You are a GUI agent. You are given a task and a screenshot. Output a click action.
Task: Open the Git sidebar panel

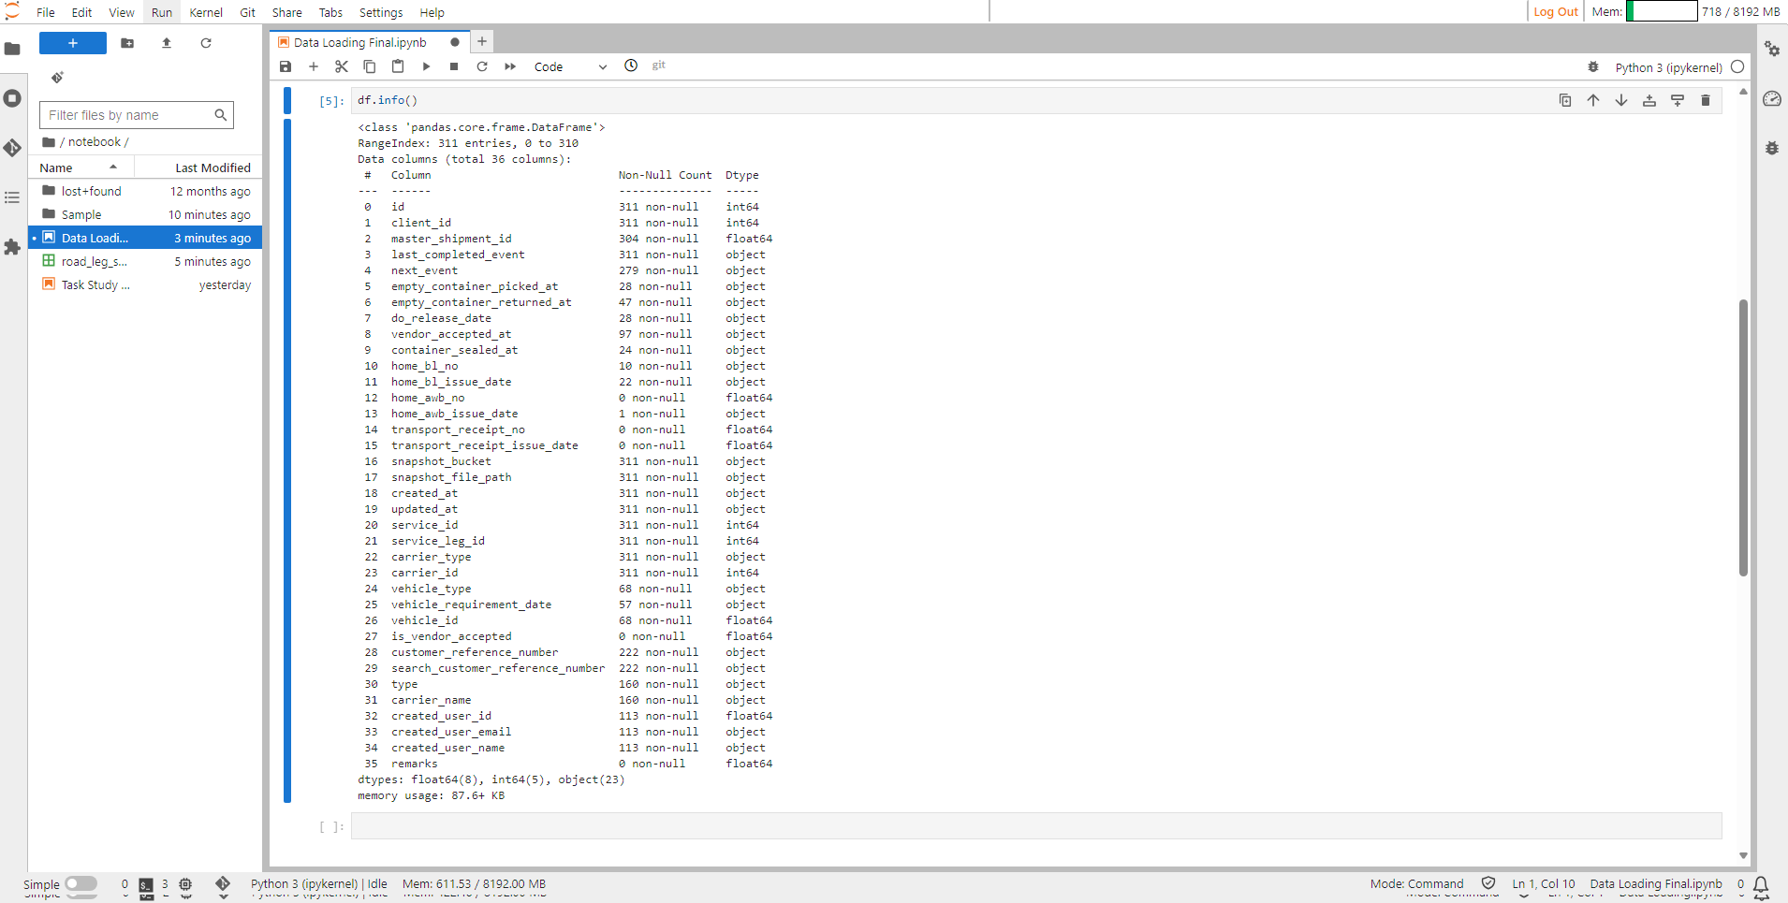[13, 148]
